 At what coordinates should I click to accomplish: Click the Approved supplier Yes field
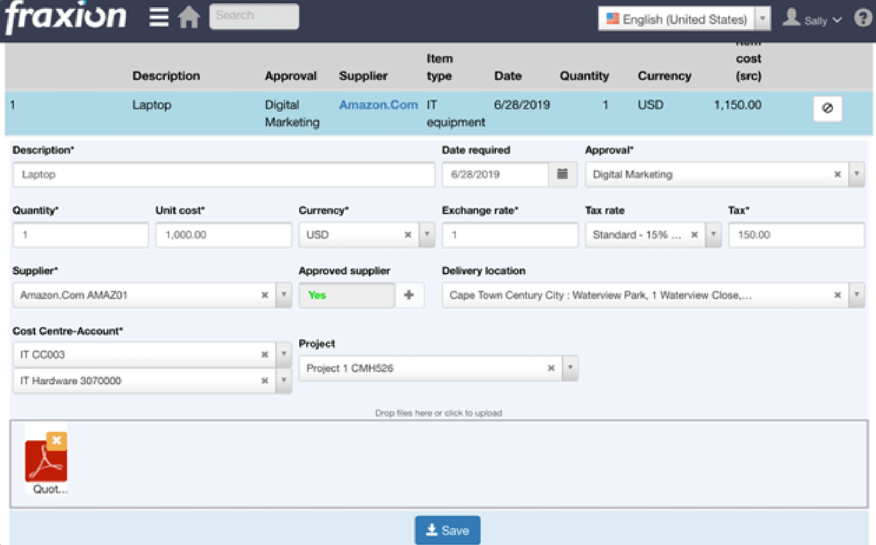347,295
